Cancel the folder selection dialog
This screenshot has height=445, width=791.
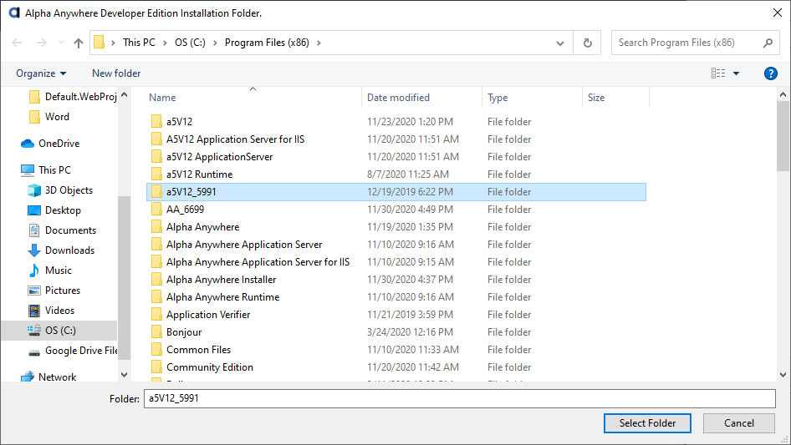(x=739, y=423)
